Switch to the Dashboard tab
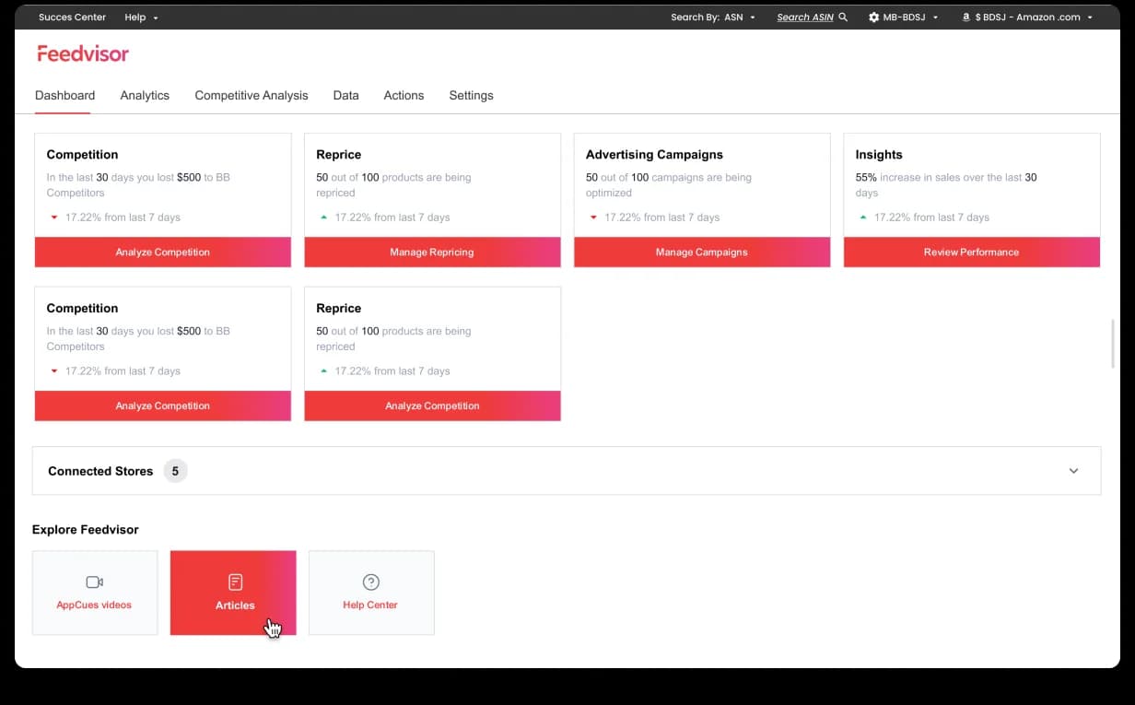The image size is (1135, 705). [64, 96]
